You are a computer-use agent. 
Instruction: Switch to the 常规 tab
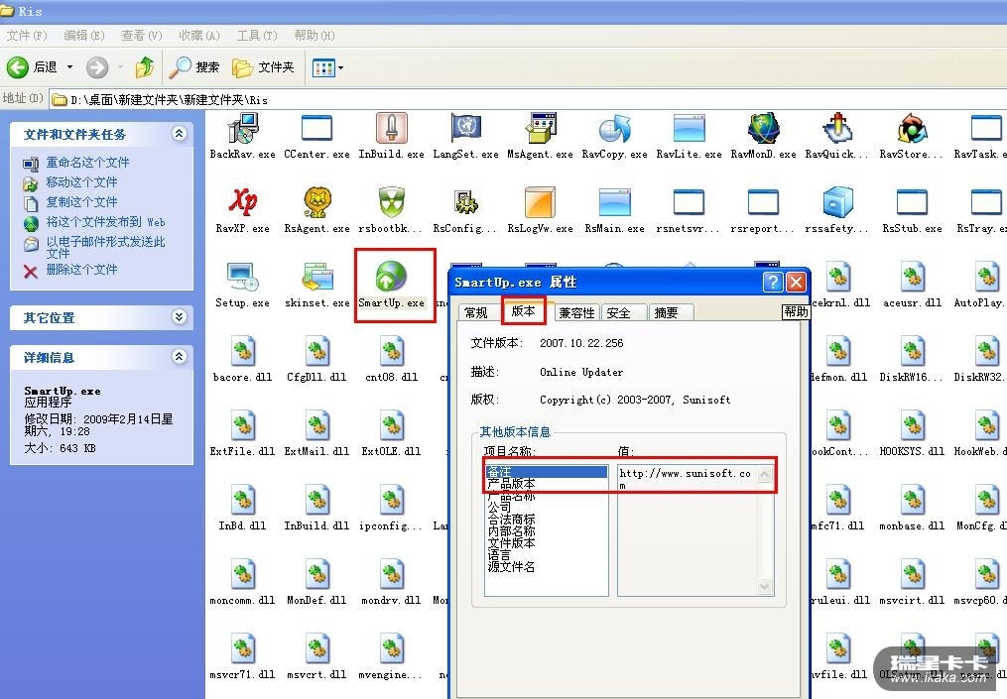(x=476, y=312)
